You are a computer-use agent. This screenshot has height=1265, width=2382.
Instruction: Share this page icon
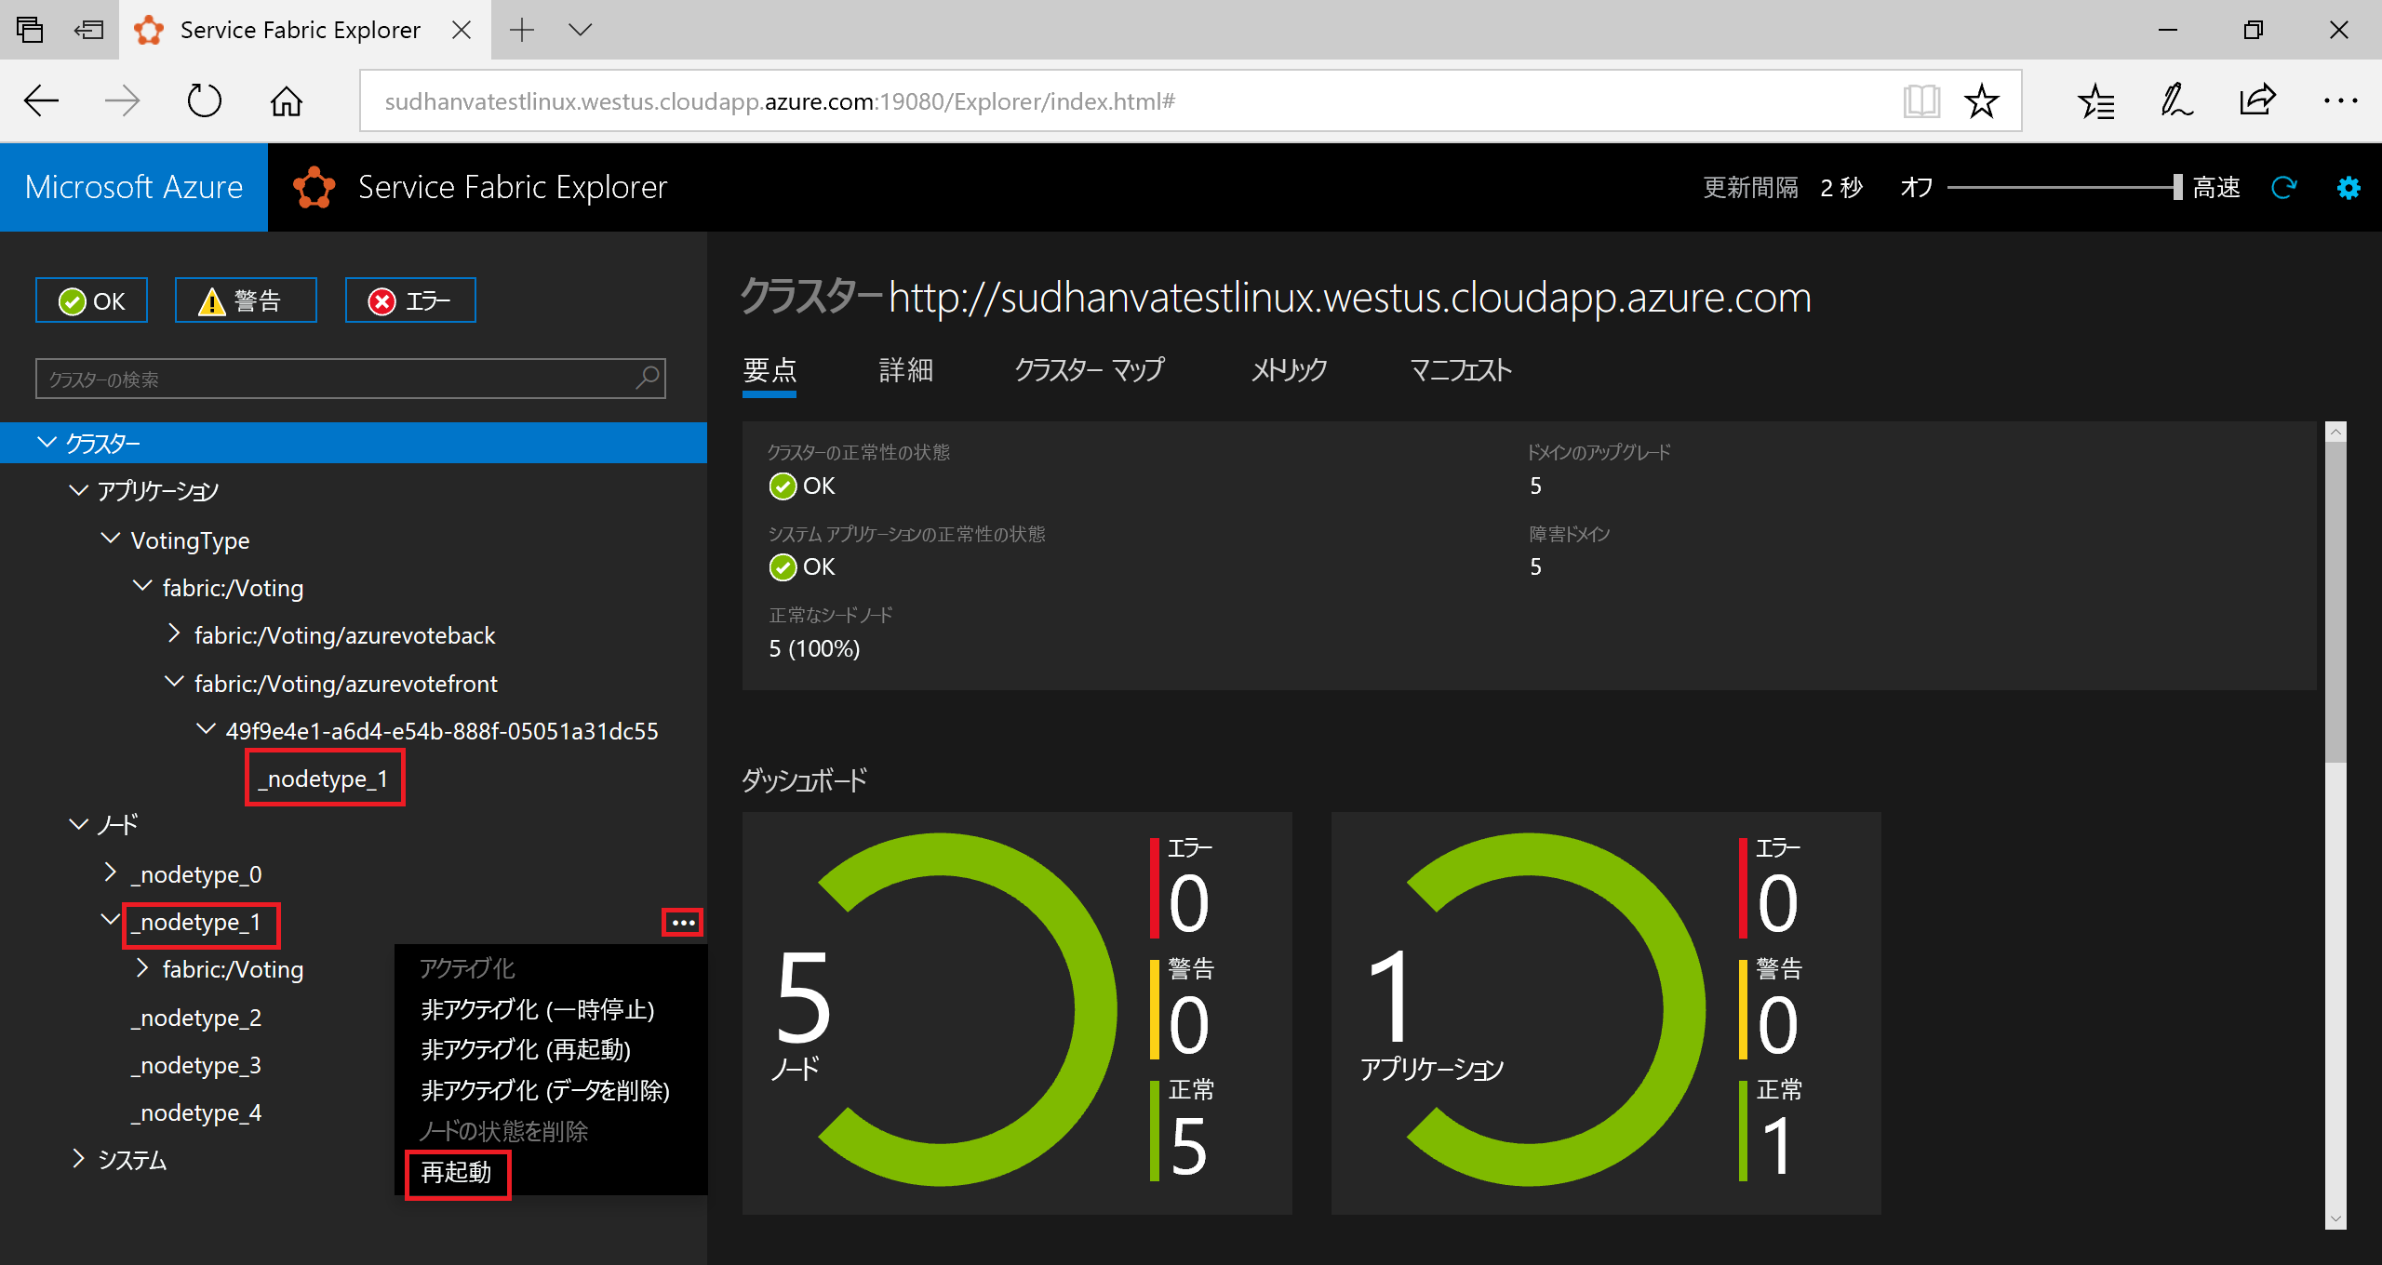[x=2257, y=100]
